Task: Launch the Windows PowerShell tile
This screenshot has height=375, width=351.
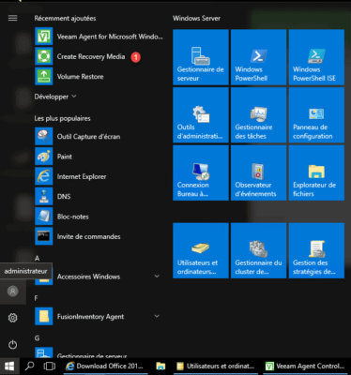Action: [258, 57]
